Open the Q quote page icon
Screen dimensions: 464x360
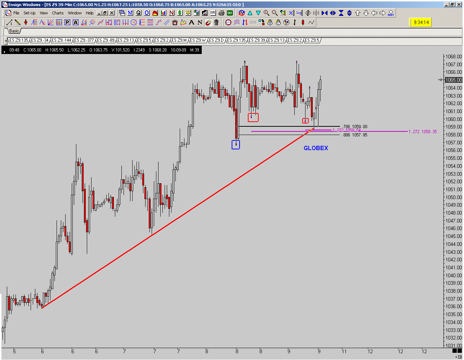point(138,13)
